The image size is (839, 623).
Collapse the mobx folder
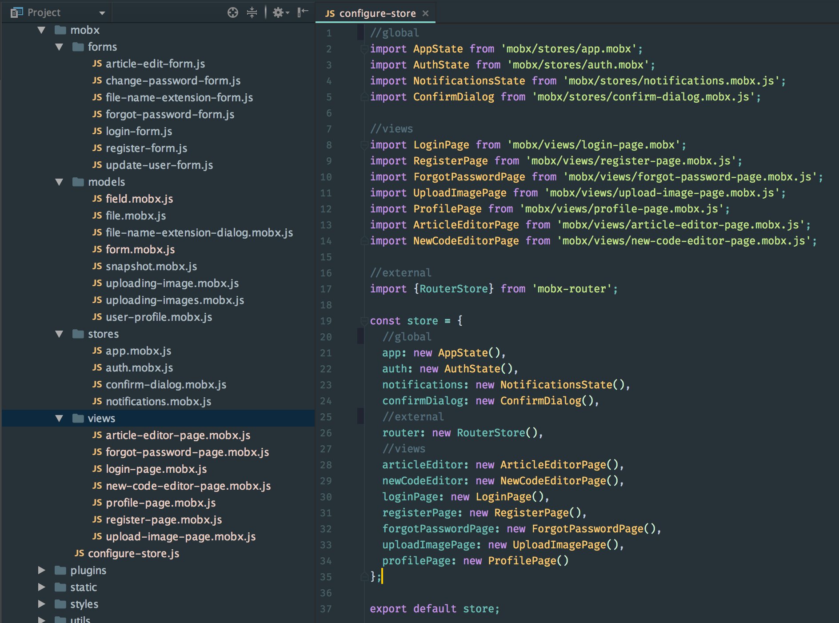coord(42,30)
